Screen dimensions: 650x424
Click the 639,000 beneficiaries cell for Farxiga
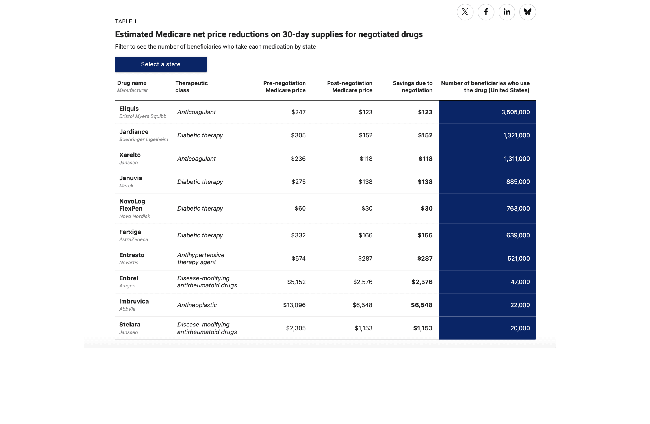coord(487,235)
